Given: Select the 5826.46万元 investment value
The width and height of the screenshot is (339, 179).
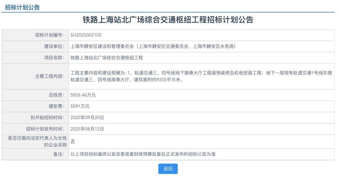Looking at the screenshot, I should tap(83, 95).
